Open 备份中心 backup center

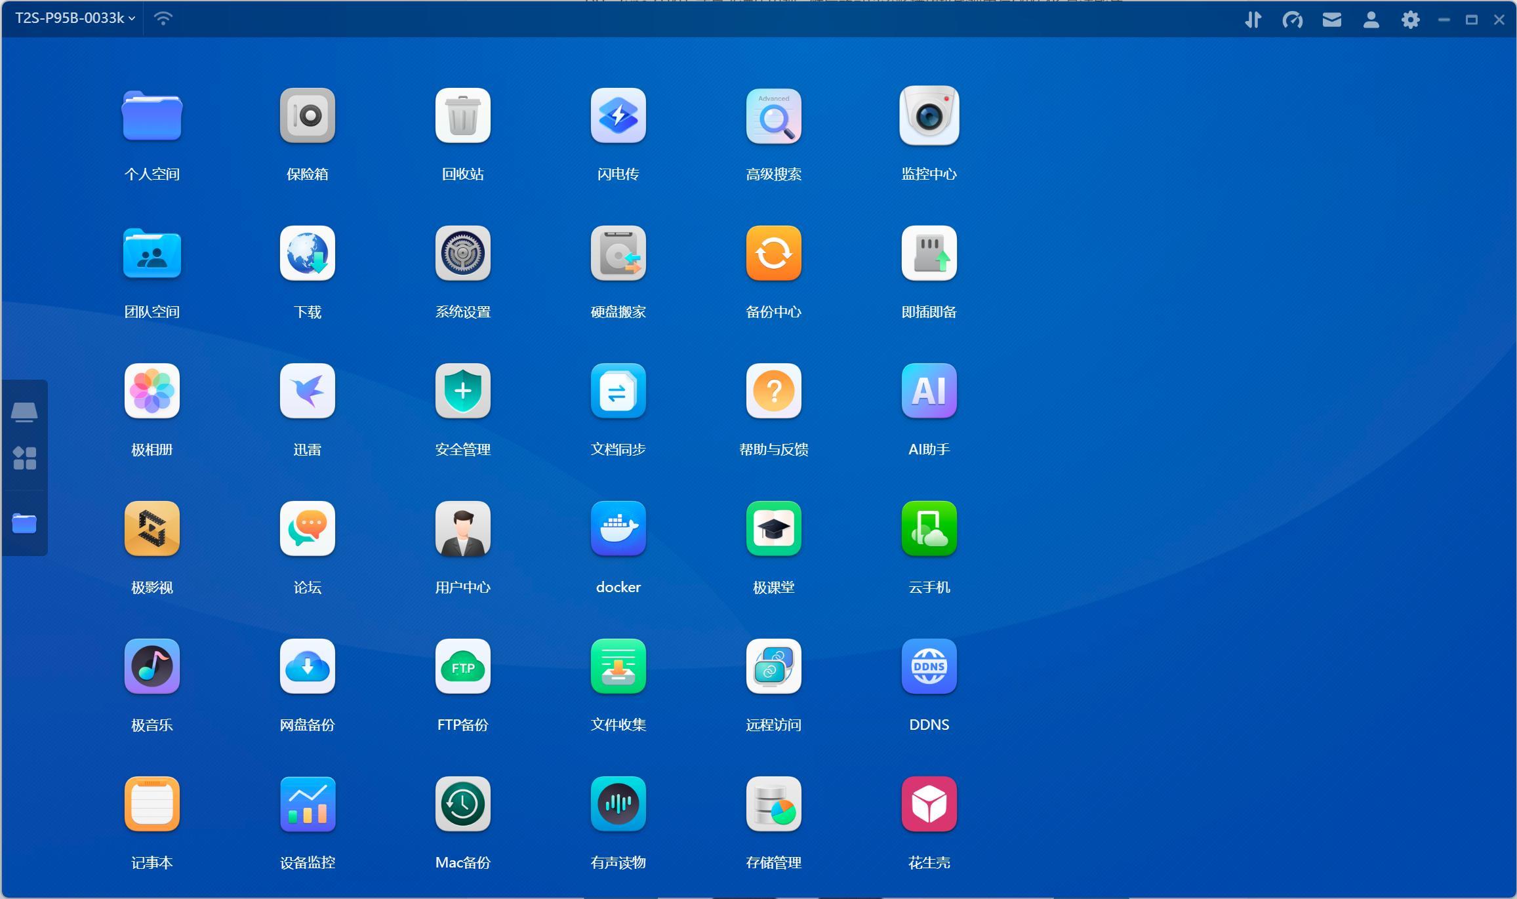tap(773, 253)
